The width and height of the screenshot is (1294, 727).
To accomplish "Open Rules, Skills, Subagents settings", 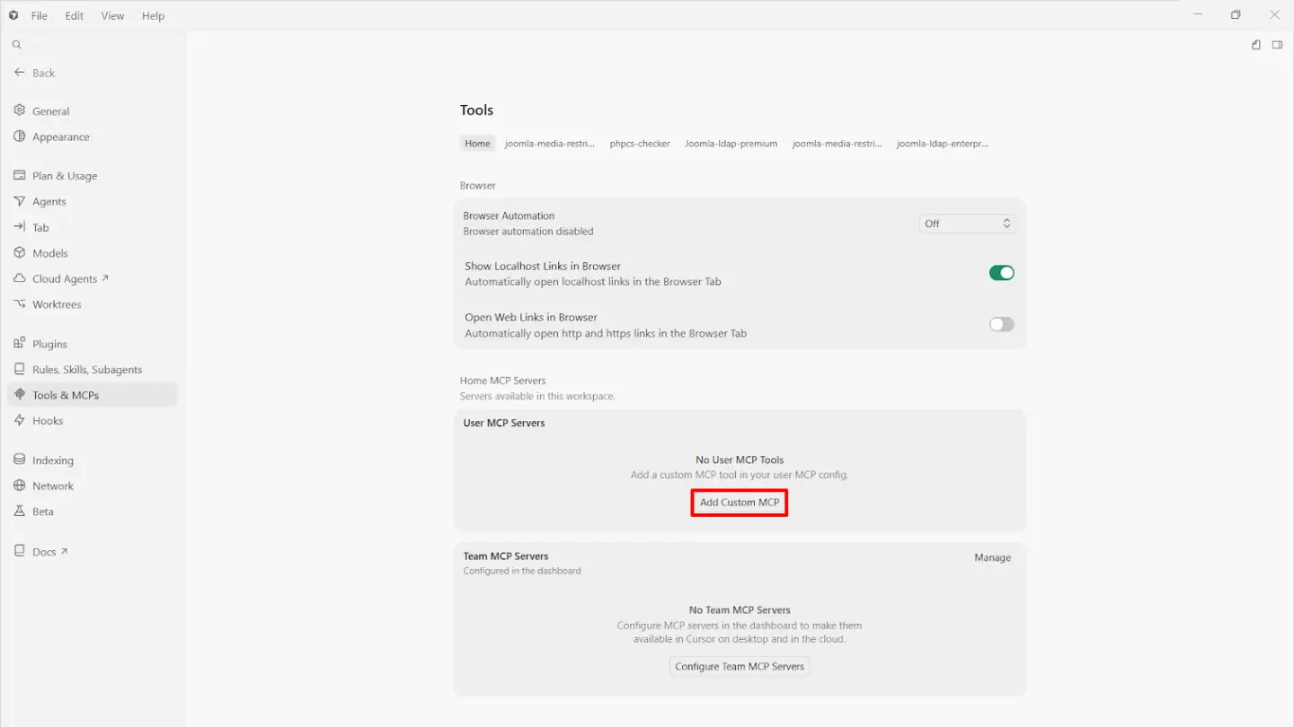I will [x=93, y=369].
